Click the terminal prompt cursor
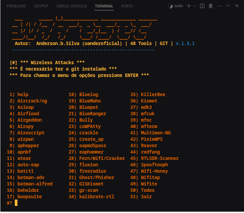The image size is (244, 213). (x=16, y=203)
